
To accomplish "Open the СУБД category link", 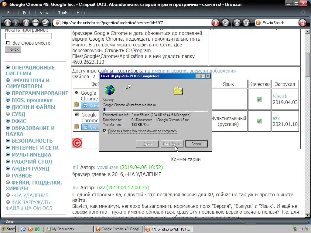I will (x=18, y=114).
